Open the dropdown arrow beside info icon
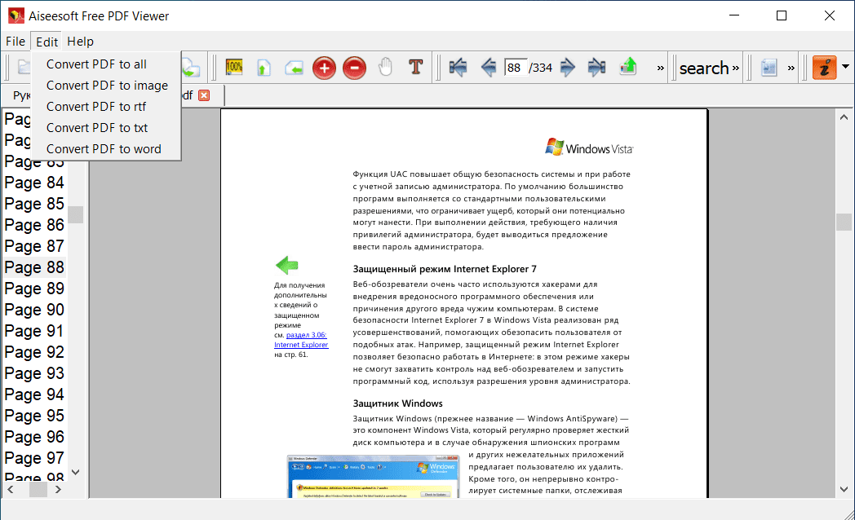Screen dimensions: 855x520 pyautogui.click(x=845, y=67)
